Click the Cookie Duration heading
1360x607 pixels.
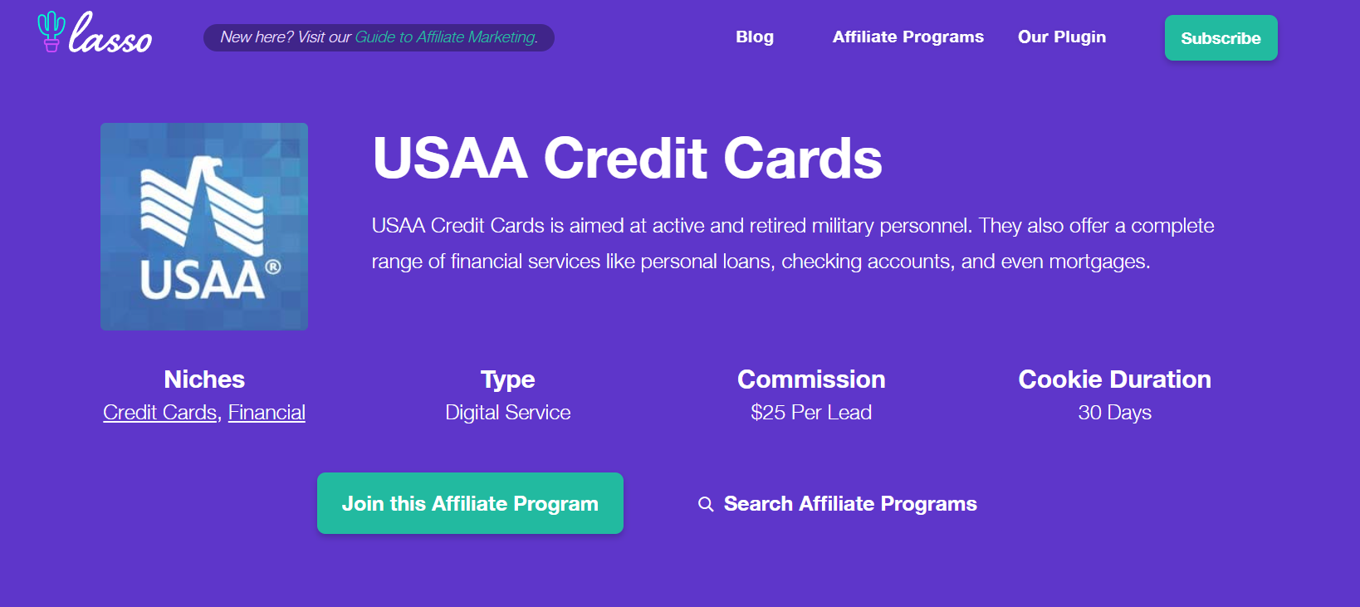point(1114,379)
